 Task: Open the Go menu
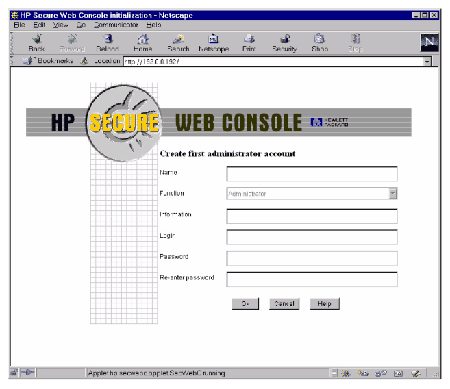[81, 25]
